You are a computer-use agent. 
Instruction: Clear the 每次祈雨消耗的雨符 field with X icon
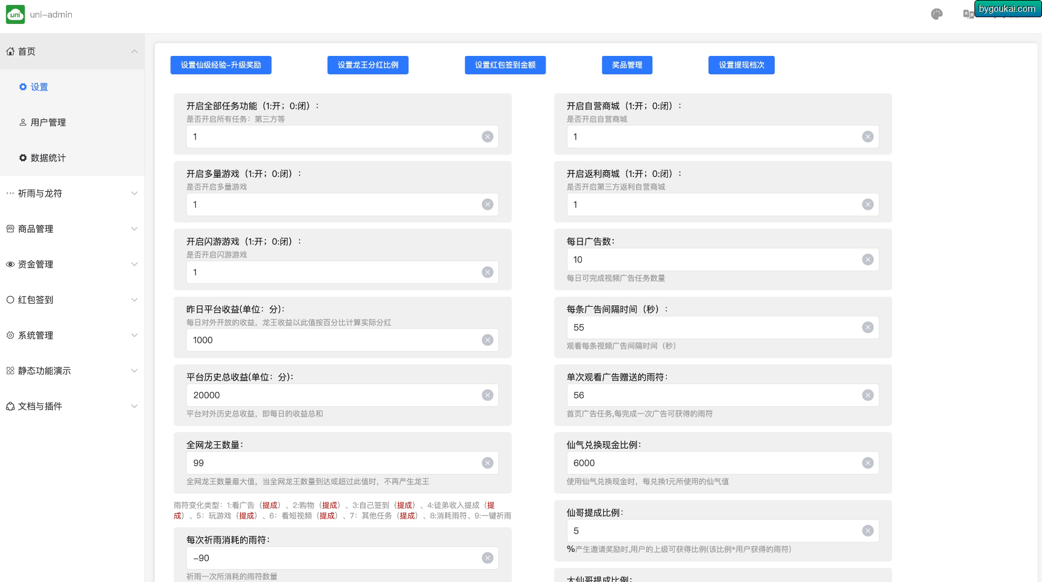coord(487,558)
